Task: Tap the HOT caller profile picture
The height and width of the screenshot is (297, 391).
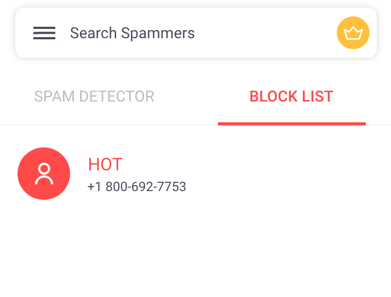Action: pyautogui.click(x=44, y=174)
